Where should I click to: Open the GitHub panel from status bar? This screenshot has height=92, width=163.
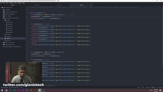[x=154, y=87]
